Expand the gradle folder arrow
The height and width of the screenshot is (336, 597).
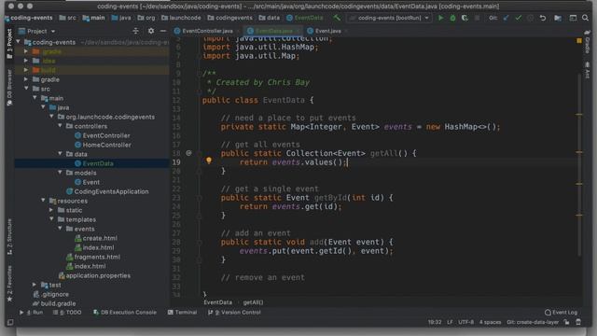pos(26,79)
